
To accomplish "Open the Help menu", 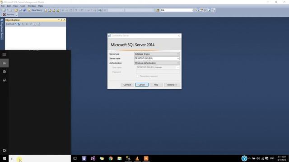I will [x=41, y=6].
